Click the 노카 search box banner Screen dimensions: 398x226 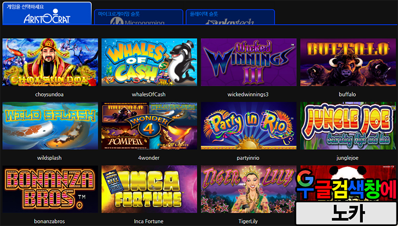346,213
